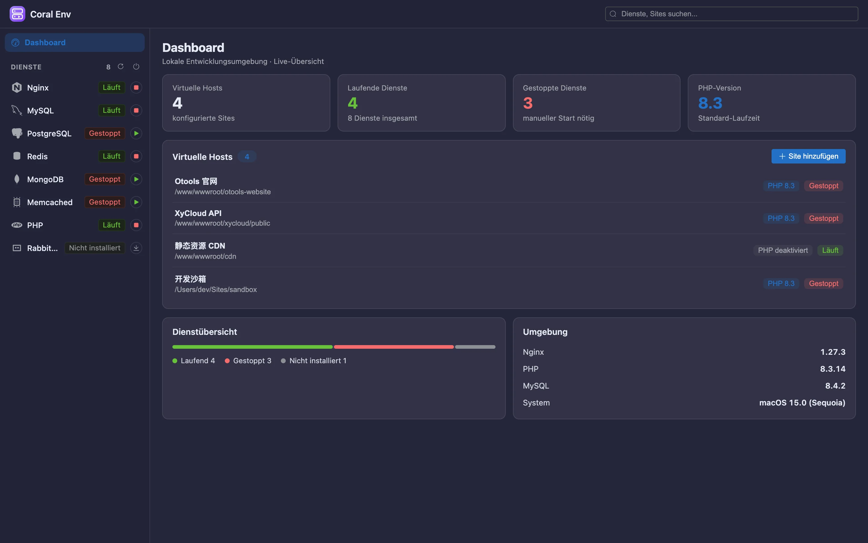Stop the Redis service
This screenshot has width=868, height=543.
point(136,156)
